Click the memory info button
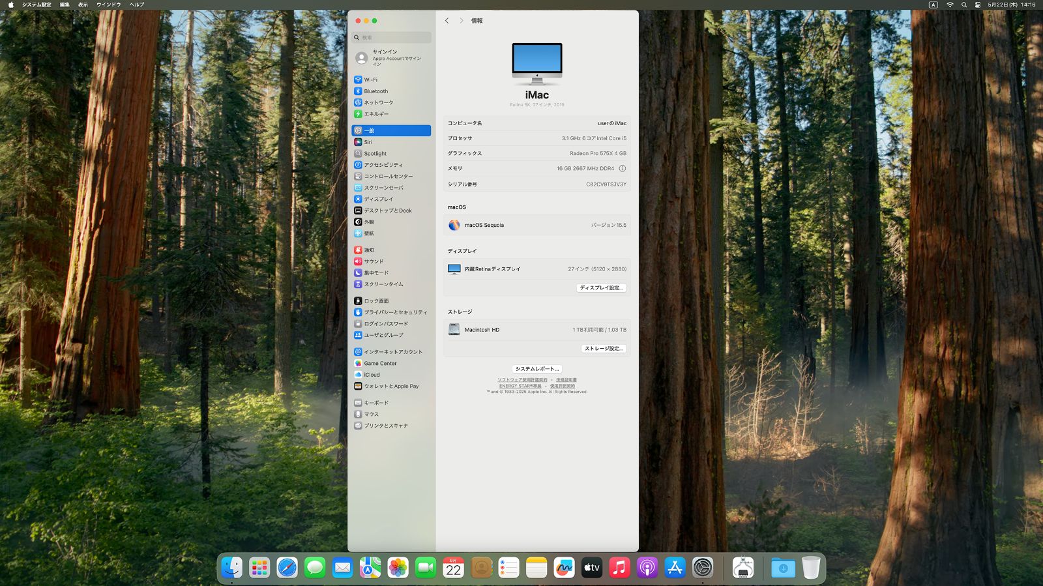The width and height of the screenshot is (1043, 586). [x=623, y=168]
